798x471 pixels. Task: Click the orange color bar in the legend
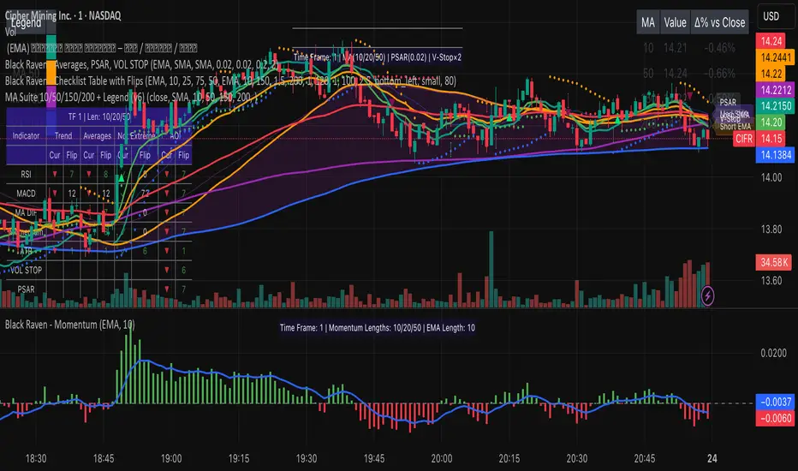click(51, 73)
